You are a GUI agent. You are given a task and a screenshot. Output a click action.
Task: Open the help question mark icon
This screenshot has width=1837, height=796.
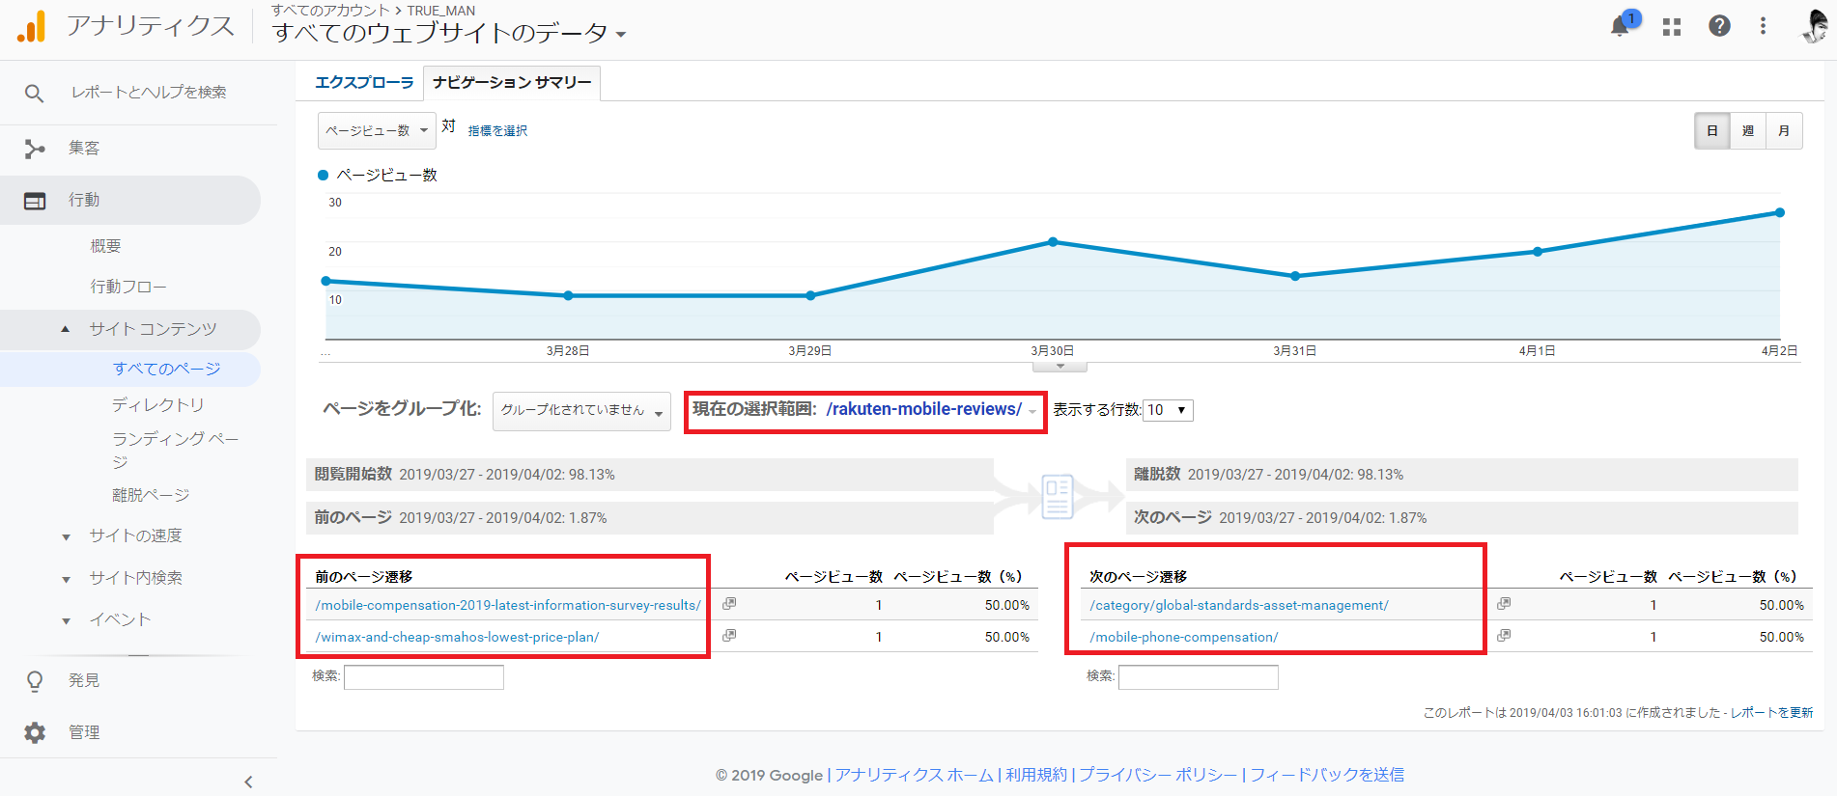[1719, 26]
